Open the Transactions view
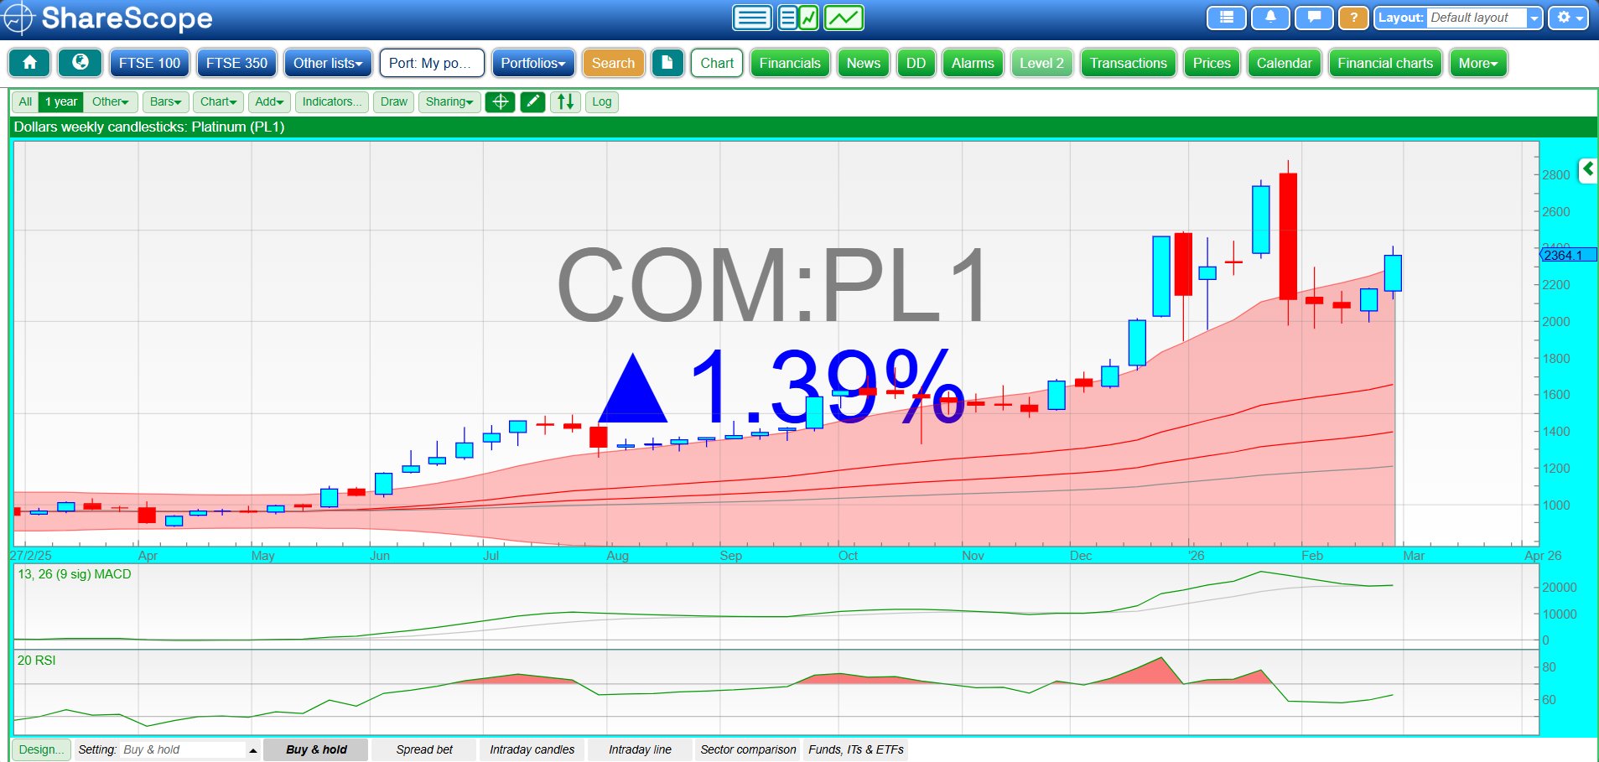The height and width of the screenshot is (762, 1599). click(1129, 63)
